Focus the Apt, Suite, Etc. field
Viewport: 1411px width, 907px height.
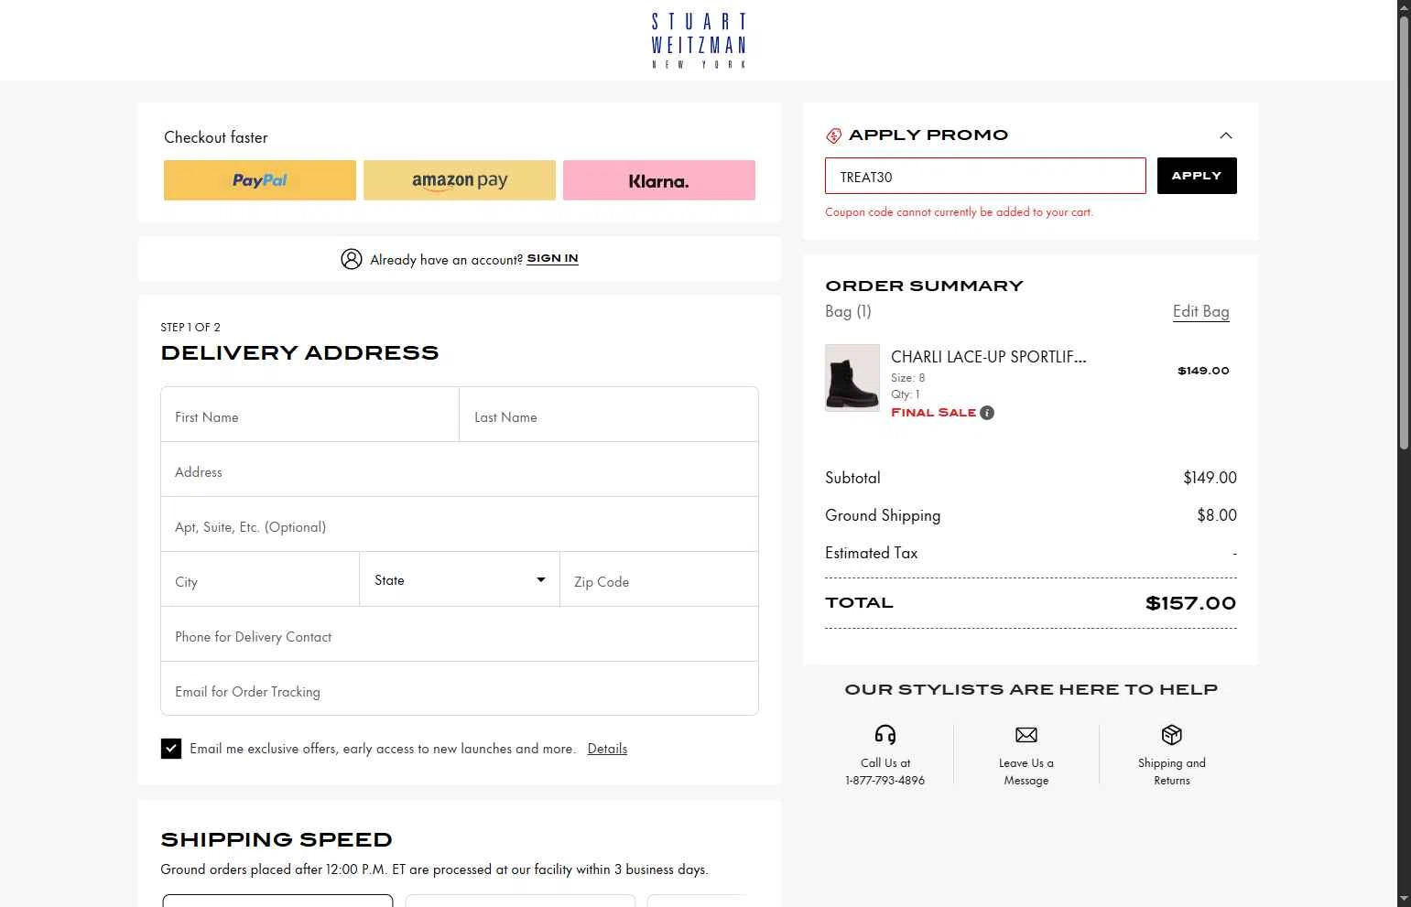tap(460, 524)
